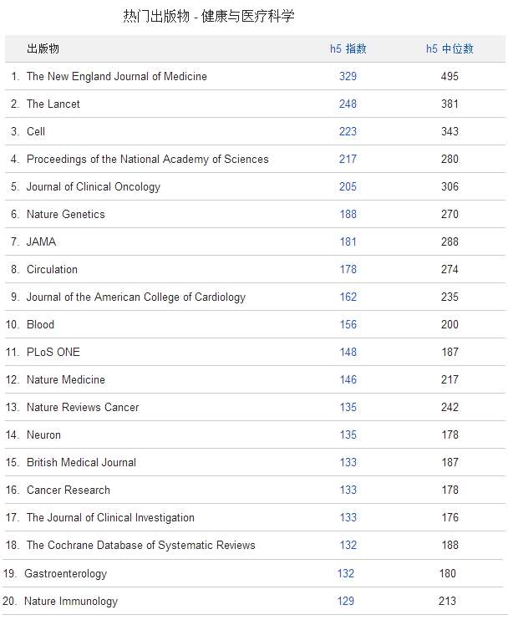Select the Nature Reviews Cancer journal name
Screen dimensions: 508x620
coord(83,407)
